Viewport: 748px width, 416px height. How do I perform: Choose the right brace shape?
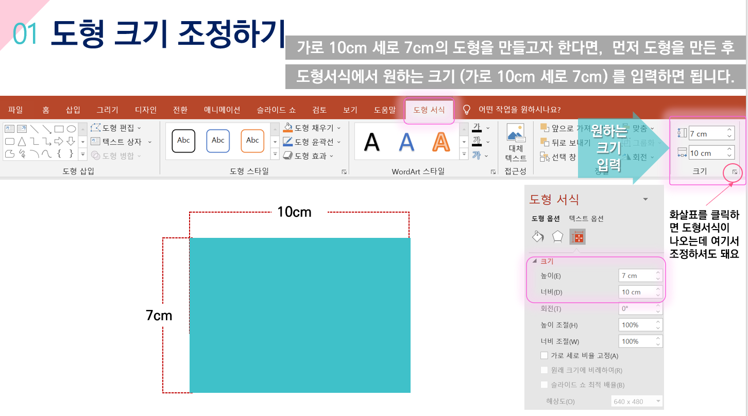point(71,153)
